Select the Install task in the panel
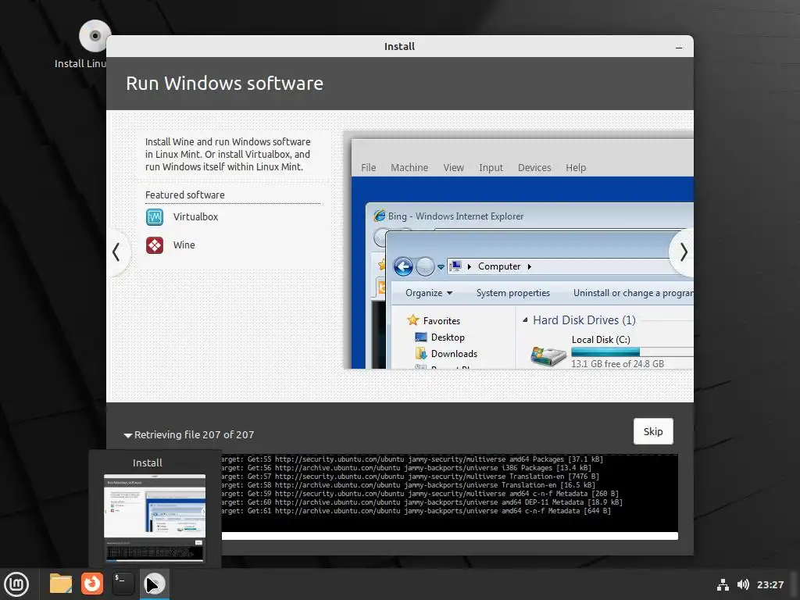 [154, 584]
